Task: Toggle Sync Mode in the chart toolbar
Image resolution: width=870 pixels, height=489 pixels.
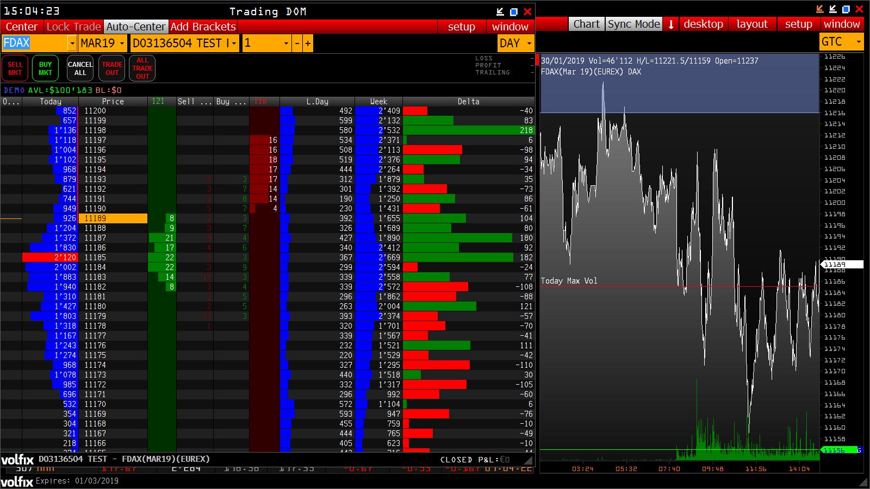Action: coord(634,24)
